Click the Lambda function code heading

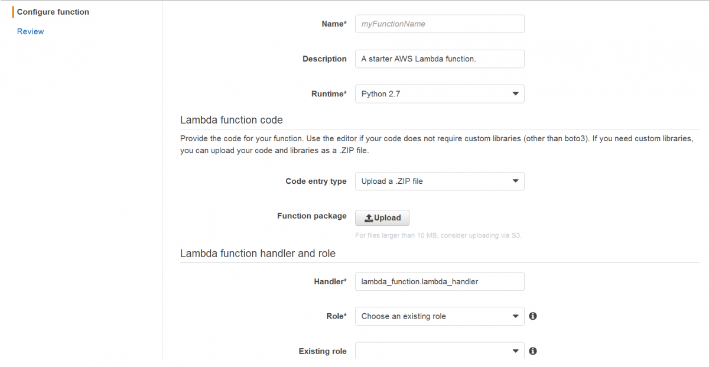pos(232,120)
